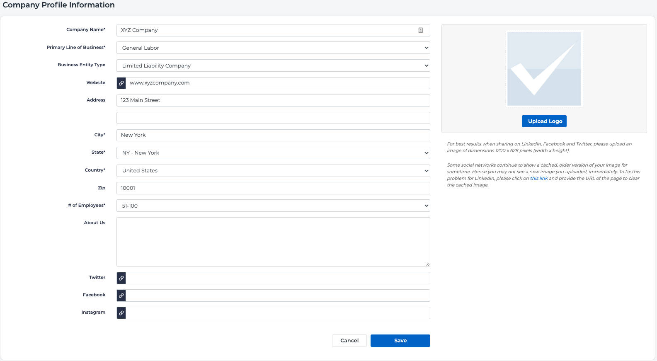Save the company profile
This screenshot has width=657, height=361.
click(400, 341)
